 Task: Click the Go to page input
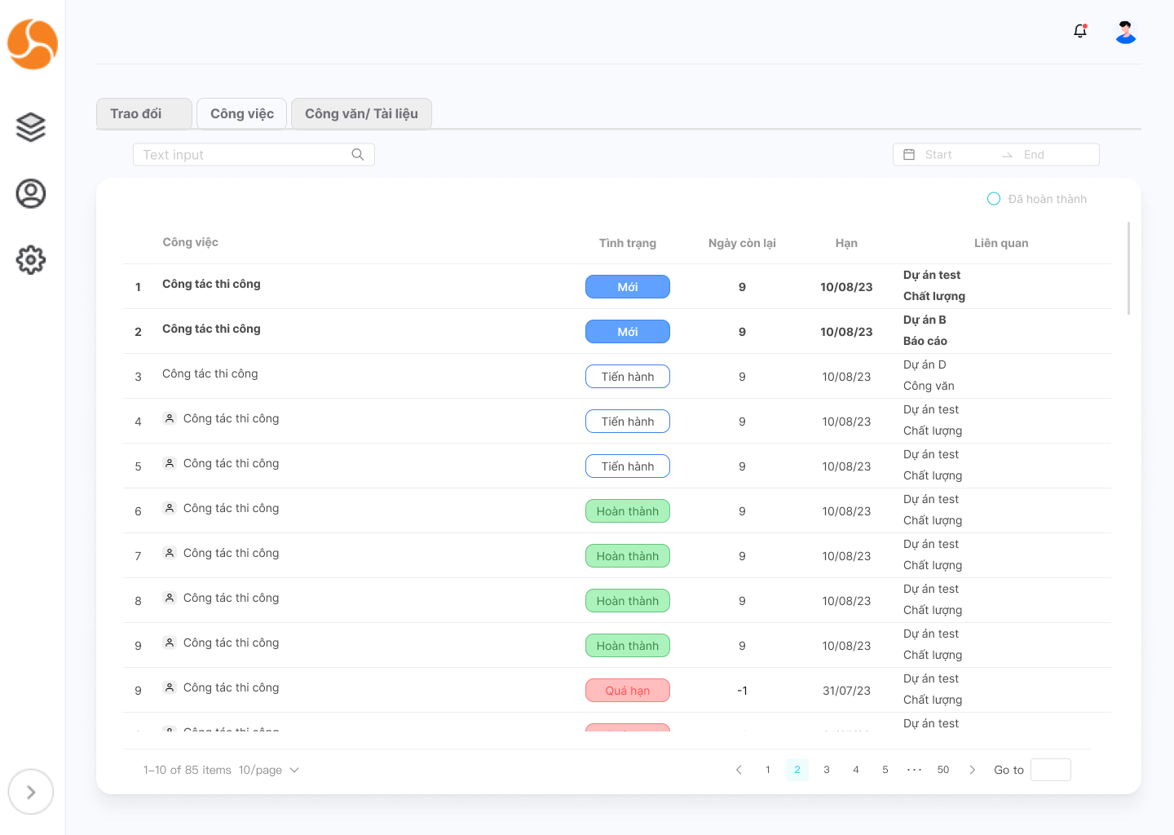1051,770
